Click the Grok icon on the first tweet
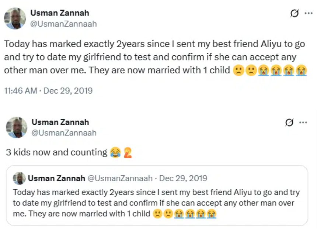Viewport: 317px width, 242px height. coord(294,14)
